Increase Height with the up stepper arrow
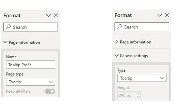This screenshot has width=174, height=109. [x=138, y=93]
